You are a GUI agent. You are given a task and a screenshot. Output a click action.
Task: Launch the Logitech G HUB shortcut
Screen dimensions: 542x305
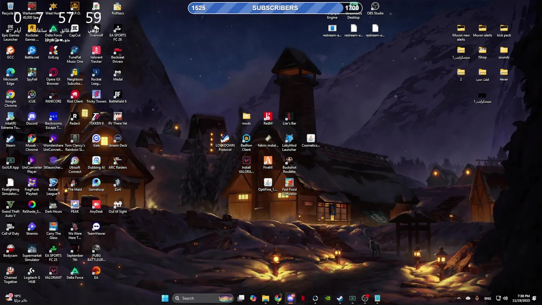32,275
